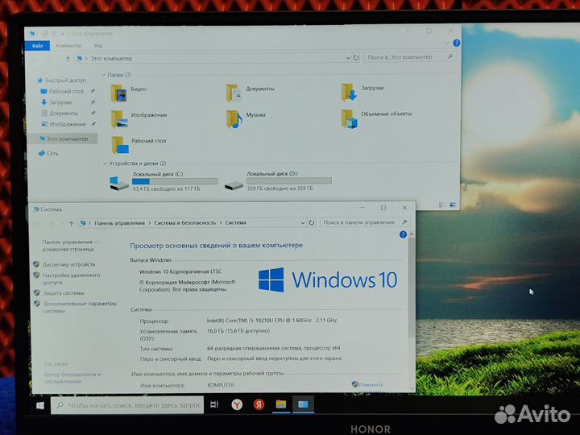Open Дополнительные параметры системы link
The width and height of the screenshot is (580, 435).
[80, 307]
